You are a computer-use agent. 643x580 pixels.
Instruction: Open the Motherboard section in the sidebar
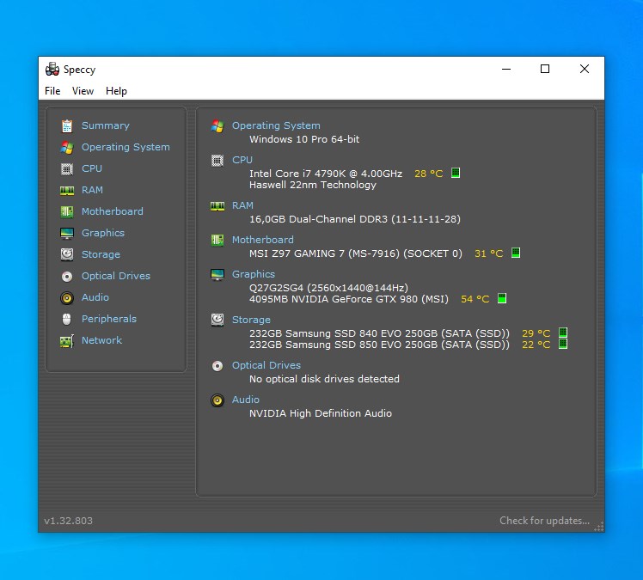113,211
